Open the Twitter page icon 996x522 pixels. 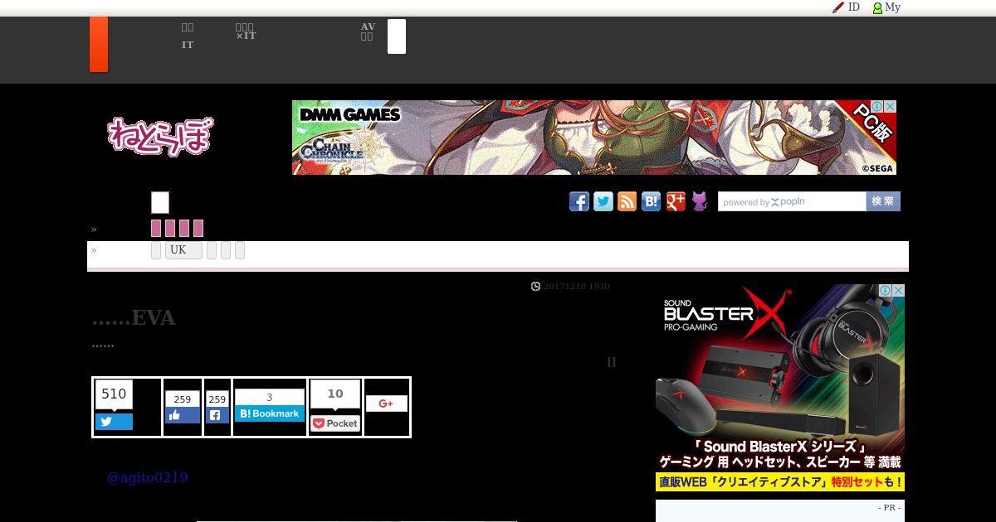tap(603, 201)
